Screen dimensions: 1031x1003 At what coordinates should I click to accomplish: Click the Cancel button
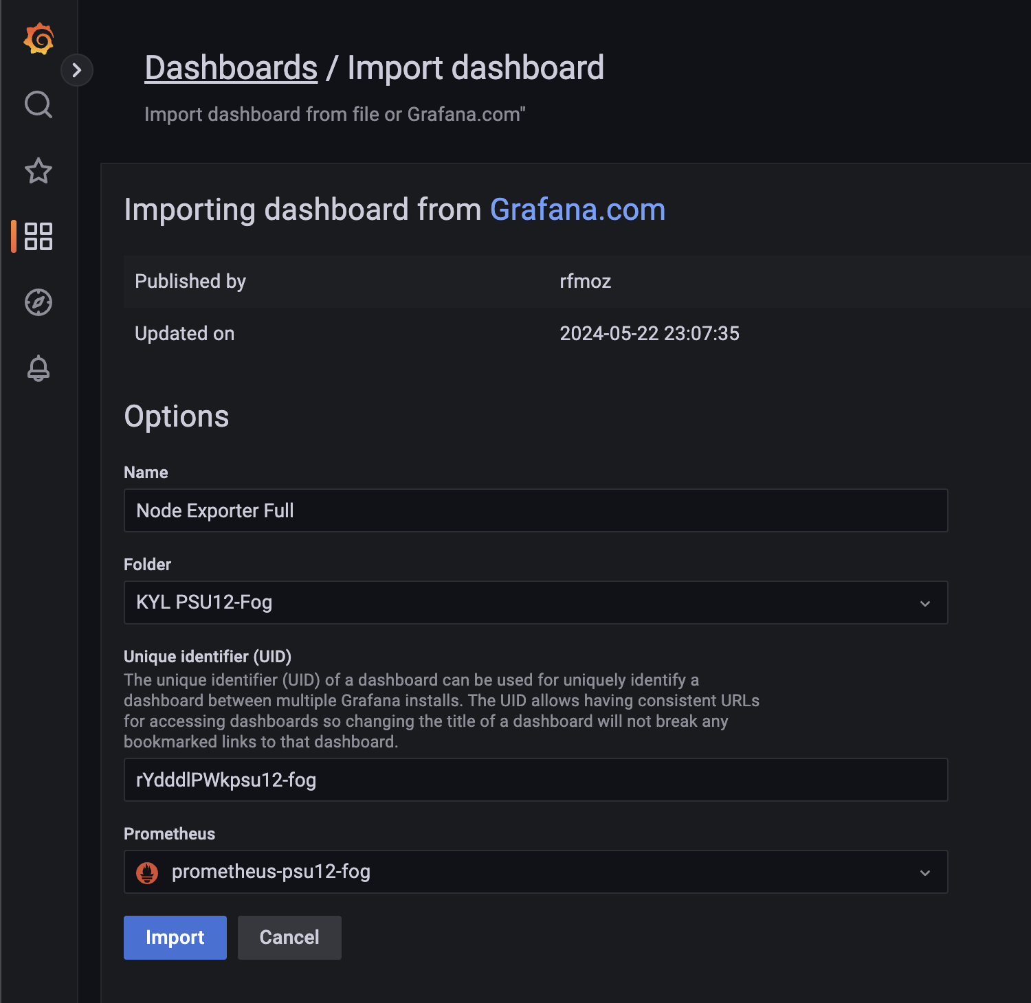[289, 937]
